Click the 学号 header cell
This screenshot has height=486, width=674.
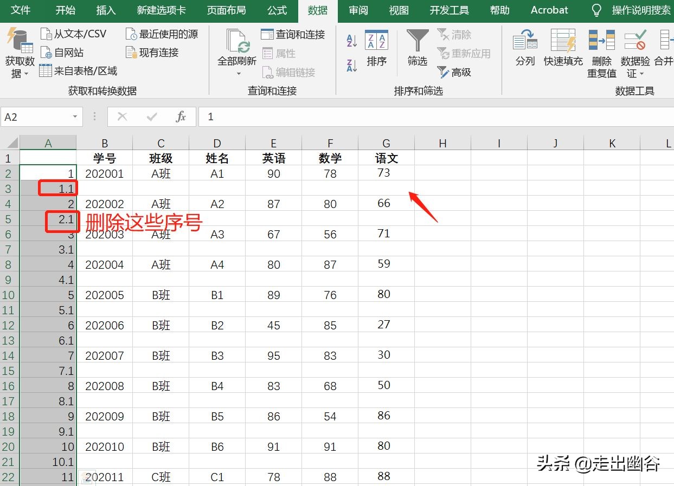pyautogui.click(x=105, y=158)
